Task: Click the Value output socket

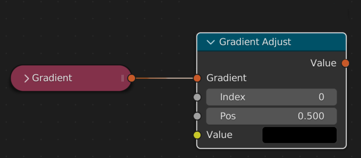Action: click(x=345, y=63)
